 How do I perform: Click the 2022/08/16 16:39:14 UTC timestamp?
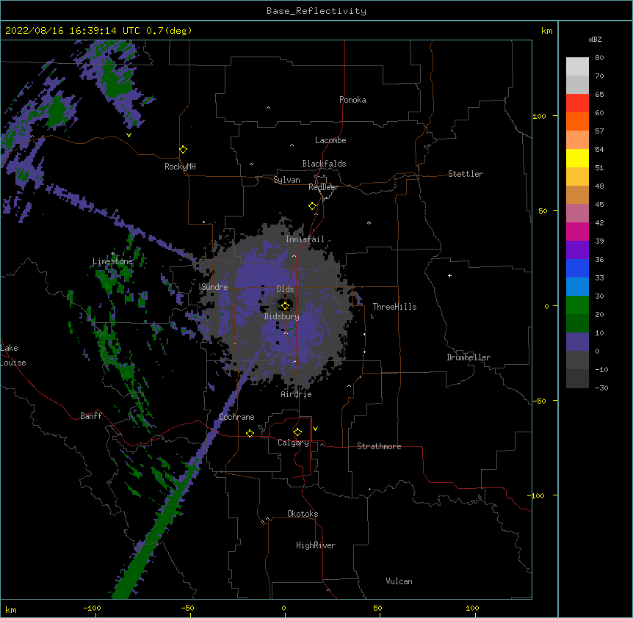[x=73, y=31]
